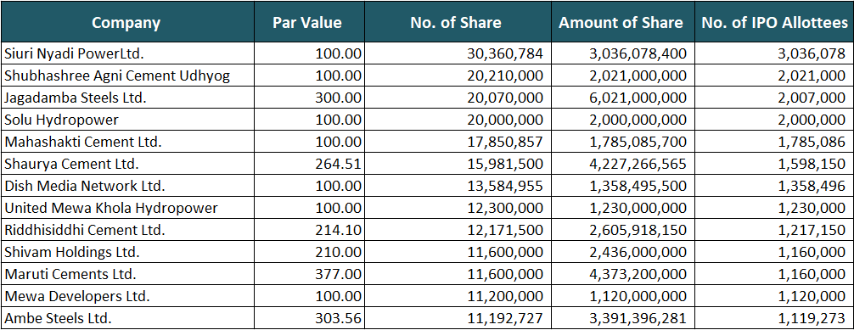Click the Mewa Developers Ltd. cell
The height and width of the screenshot is (330, 854).
point(126,296)
